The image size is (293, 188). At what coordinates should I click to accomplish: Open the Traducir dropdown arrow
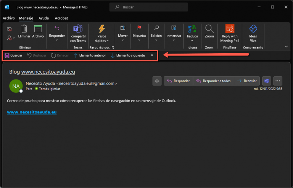(x=192, y=41)
